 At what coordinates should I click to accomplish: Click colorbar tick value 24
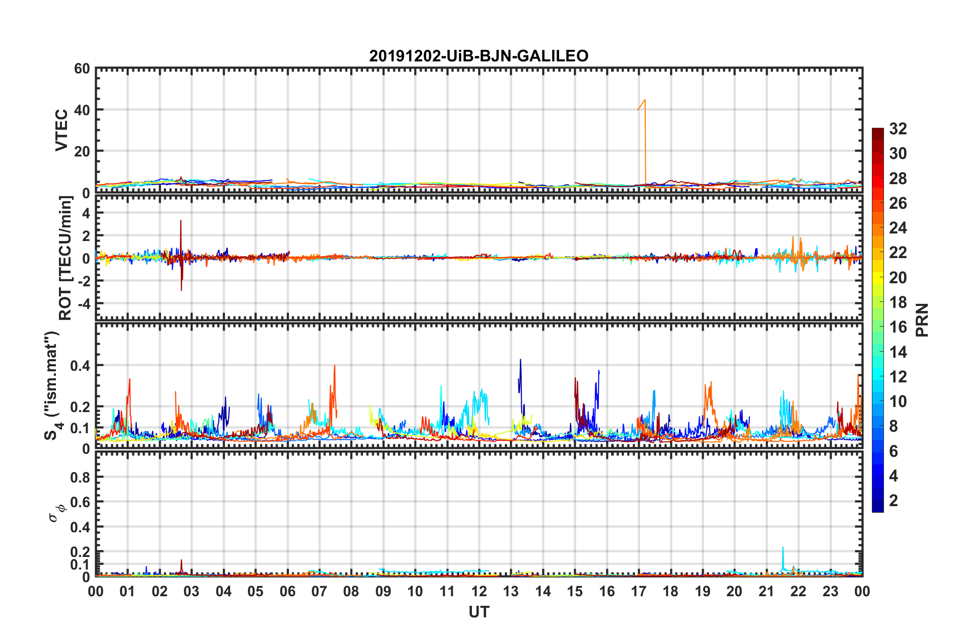pos(898,228)
